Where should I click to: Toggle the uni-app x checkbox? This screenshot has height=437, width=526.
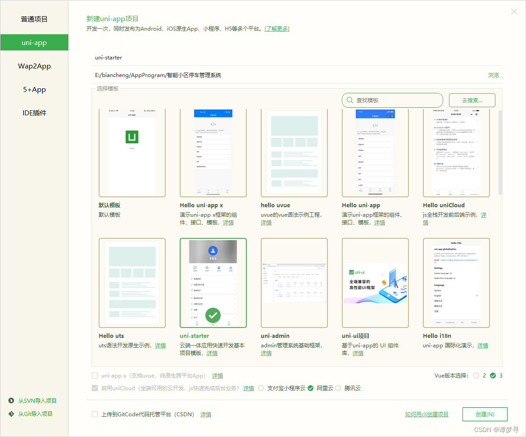click(x=95, y=376)
